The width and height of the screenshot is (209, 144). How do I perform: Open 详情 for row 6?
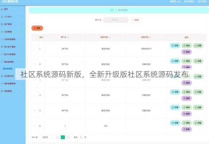[x=175, y=123]
